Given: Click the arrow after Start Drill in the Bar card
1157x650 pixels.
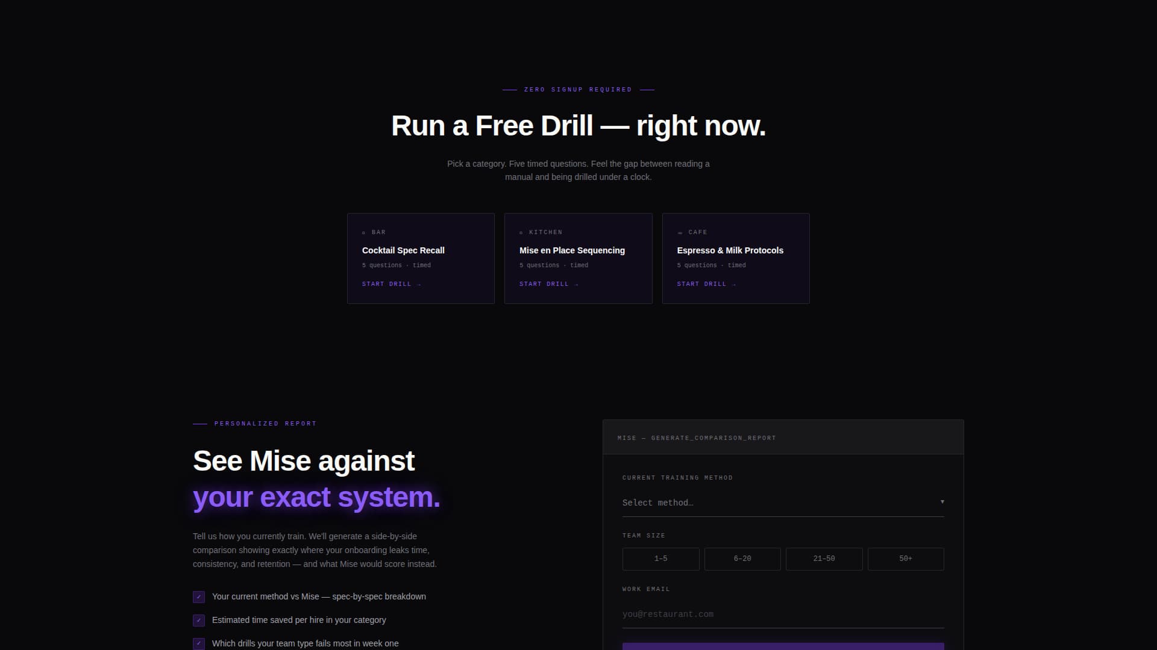Looking at the screenshot, I should pyautogui.click(x=419, y=284).
